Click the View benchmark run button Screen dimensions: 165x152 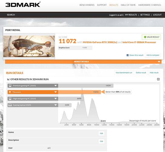point(124,73)
